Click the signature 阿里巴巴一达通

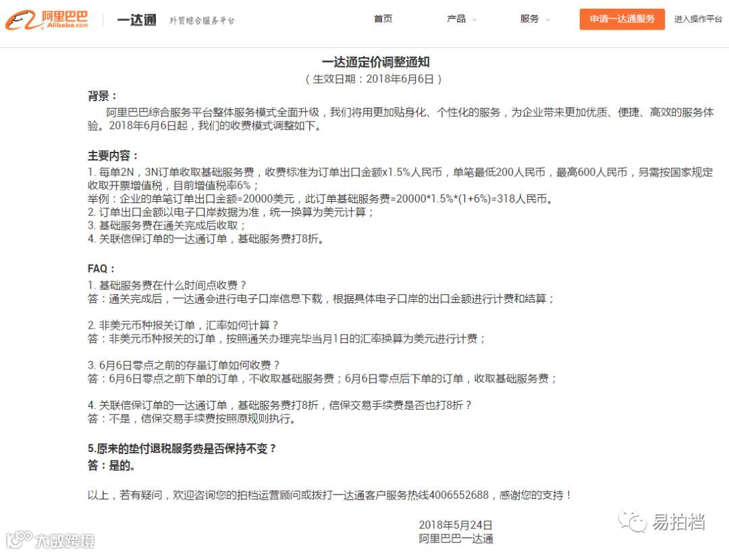click(x=456, y=538)
